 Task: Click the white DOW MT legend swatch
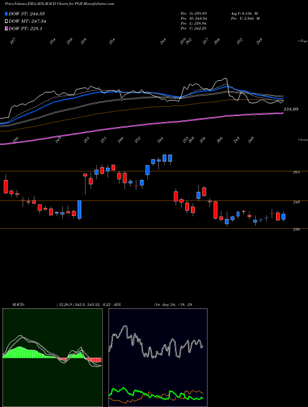6,22
